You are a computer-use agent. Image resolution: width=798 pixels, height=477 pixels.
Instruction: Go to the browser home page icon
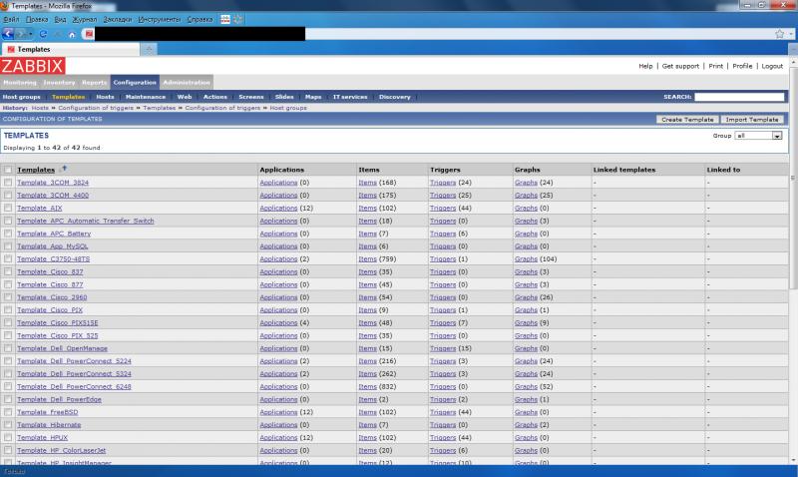(72, 33)
